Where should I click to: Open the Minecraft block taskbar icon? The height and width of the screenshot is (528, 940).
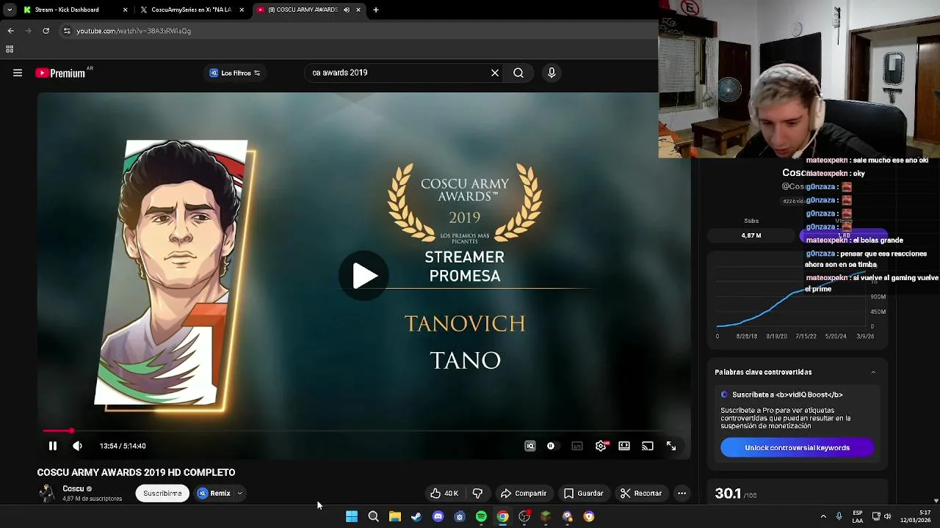pyautogui.click(x=546, y=517)
